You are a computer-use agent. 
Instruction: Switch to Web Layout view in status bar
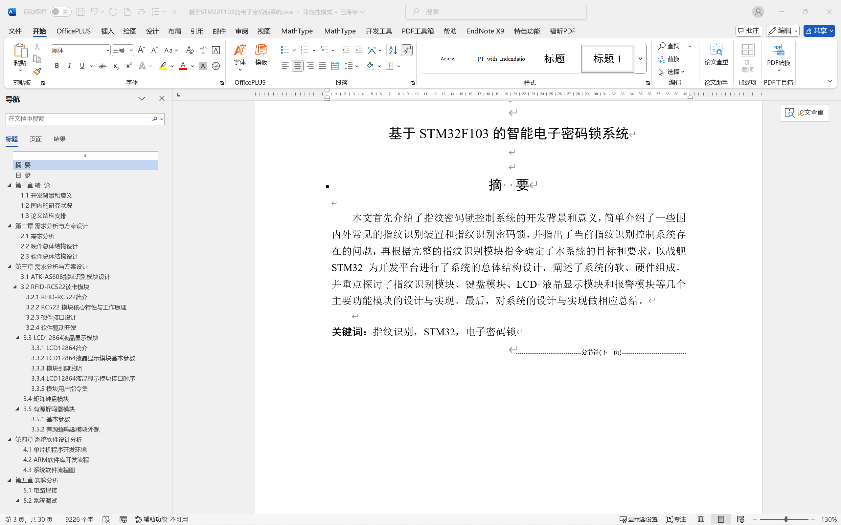point(740,519)
